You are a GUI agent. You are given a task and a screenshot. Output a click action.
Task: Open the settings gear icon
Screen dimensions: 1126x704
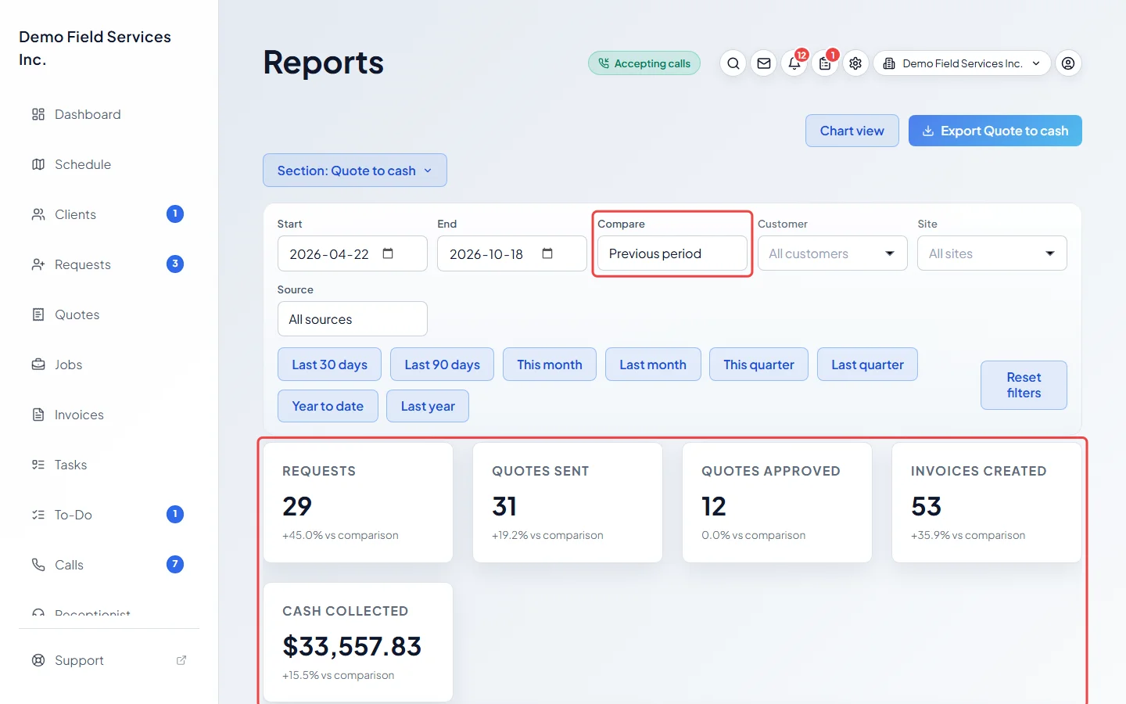pyautogui.click(x=855, y=63)
